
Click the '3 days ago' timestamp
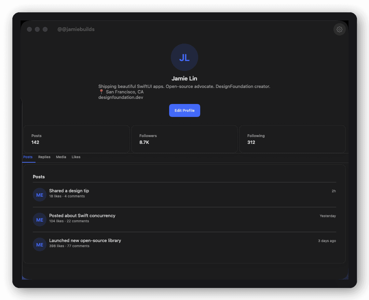click(x=327, y=241)
